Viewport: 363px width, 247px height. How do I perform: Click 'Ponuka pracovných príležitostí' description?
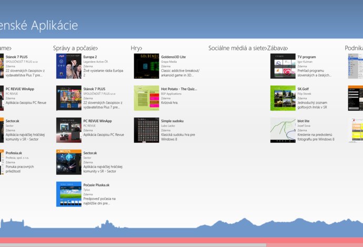point(19,169)
